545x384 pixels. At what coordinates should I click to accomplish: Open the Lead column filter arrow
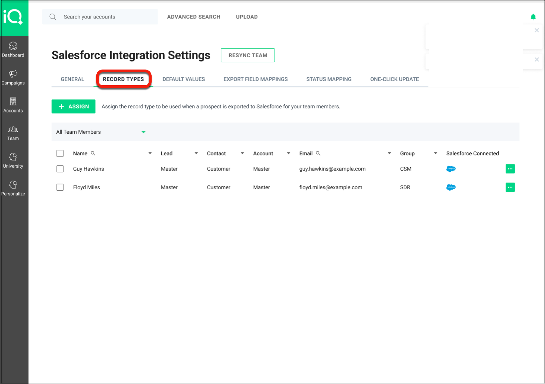coord(196,153)
